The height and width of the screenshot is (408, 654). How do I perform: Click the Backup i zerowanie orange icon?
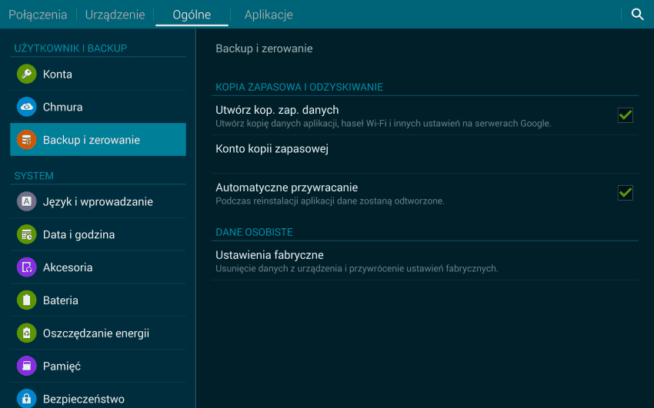[x=26, y=140]
